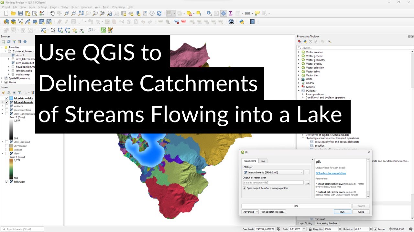Click the Processing Toolbox search field
This screenshot has height=232, width=414.
pos(355,47)
